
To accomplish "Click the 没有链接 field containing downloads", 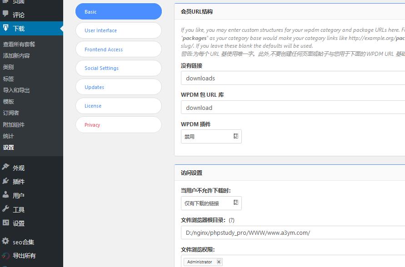I will [x=293, y=78].
